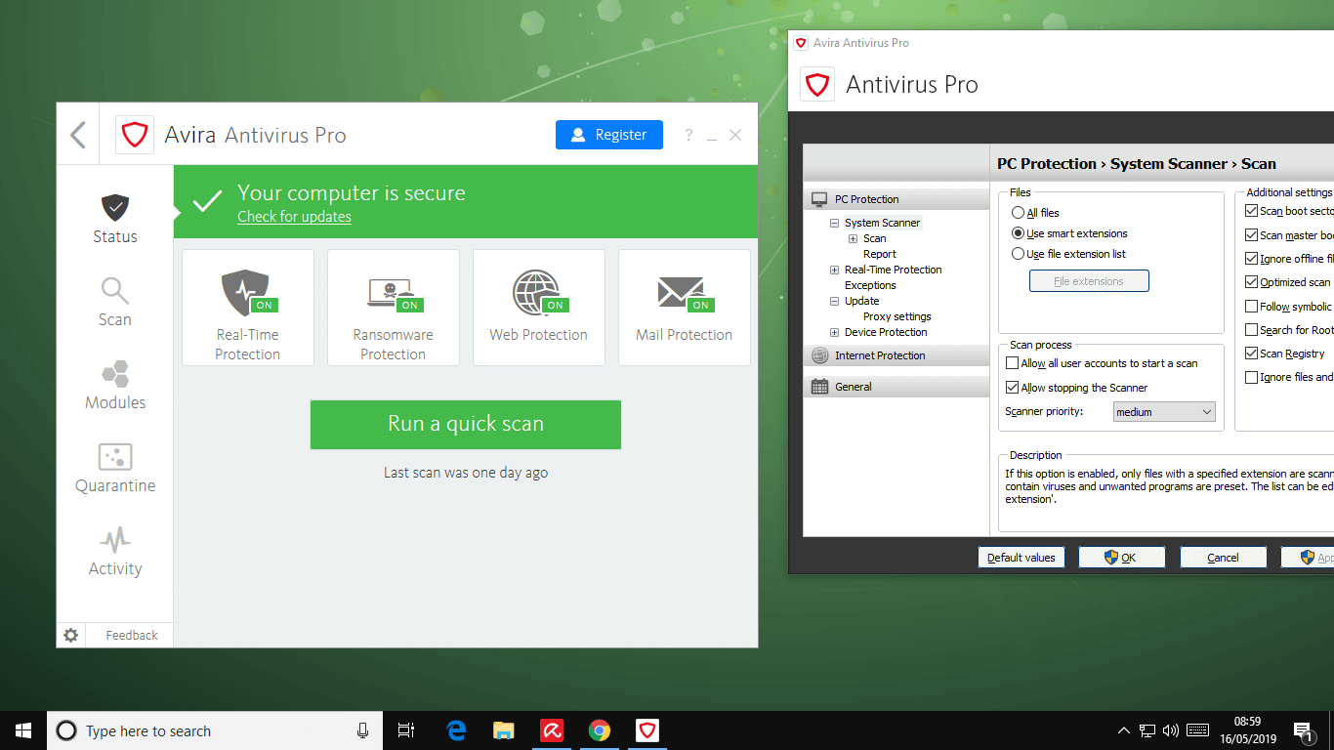Open Real-Time Protection tile
The height and width of the screenshot is (750, 1334).
pos(248,308)
